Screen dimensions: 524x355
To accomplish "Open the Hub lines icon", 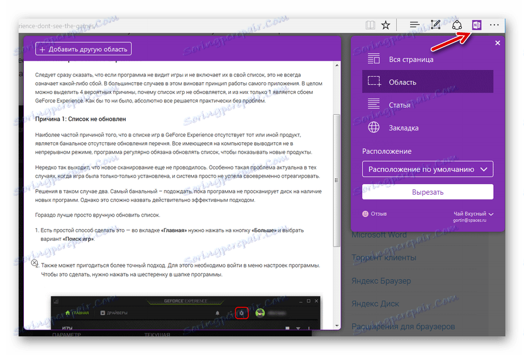I will tap(415, 24).
